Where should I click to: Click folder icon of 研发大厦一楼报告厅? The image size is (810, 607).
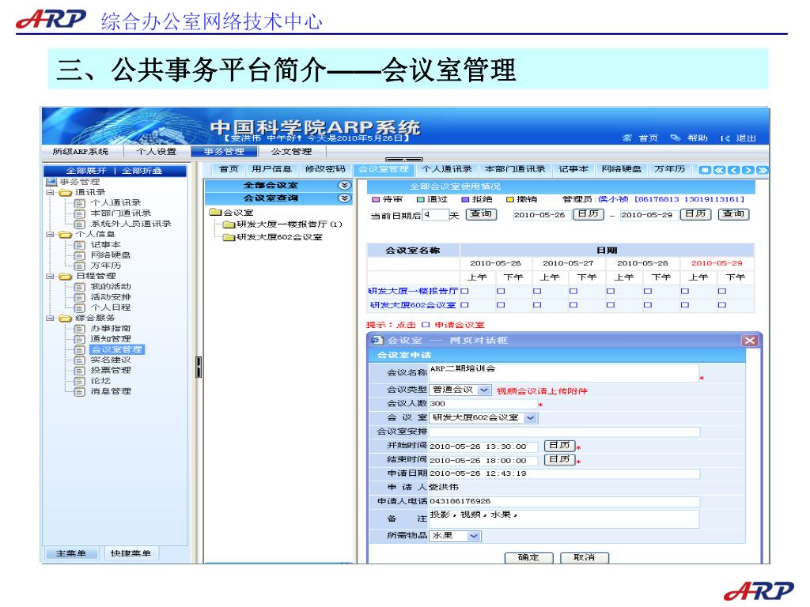[229, 224]
